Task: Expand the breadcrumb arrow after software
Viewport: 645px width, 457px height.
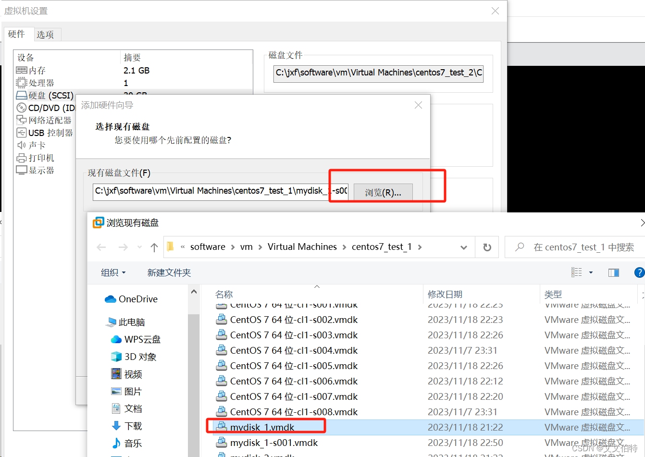Action: pos(233,247)
